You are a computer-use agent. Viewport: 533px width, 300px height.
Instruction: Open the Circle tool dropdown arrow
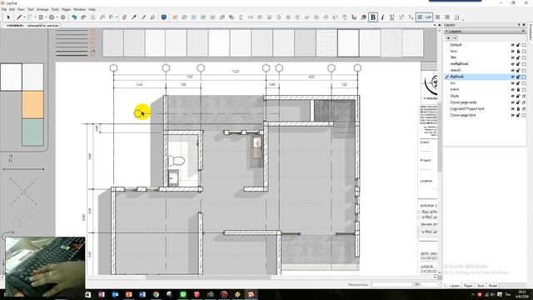[57, 17]
